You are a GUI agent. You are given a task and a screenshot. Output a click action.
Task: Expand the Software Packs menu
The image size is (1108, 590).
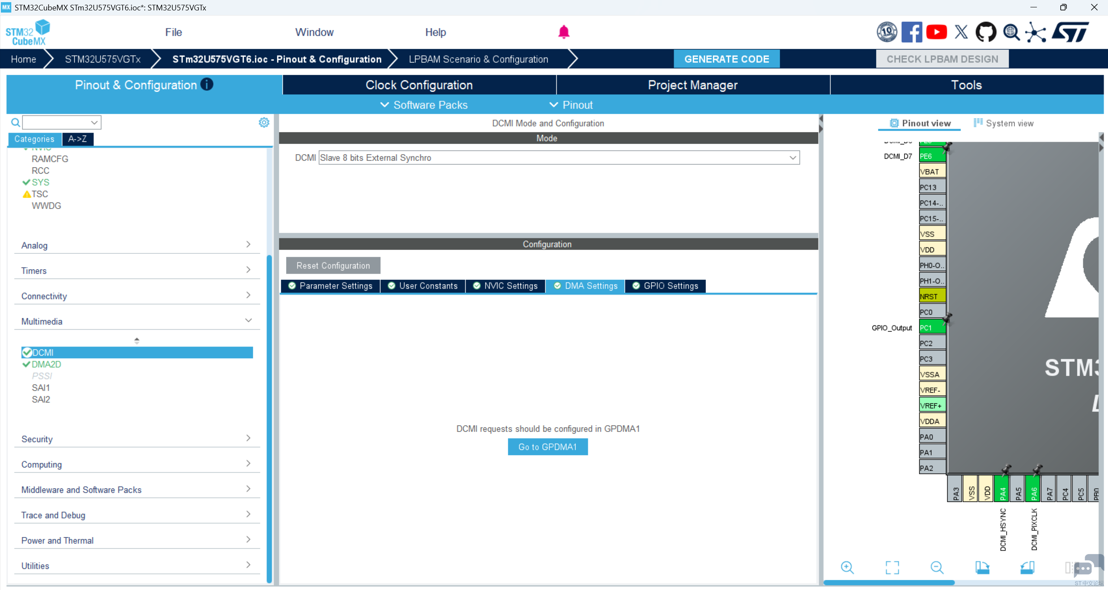[424, 105]
